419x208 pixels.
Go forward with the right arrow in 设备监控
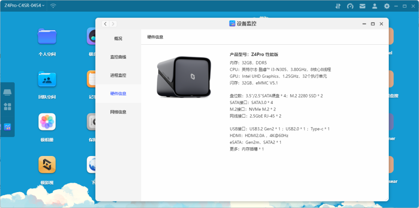pos(113,24)
